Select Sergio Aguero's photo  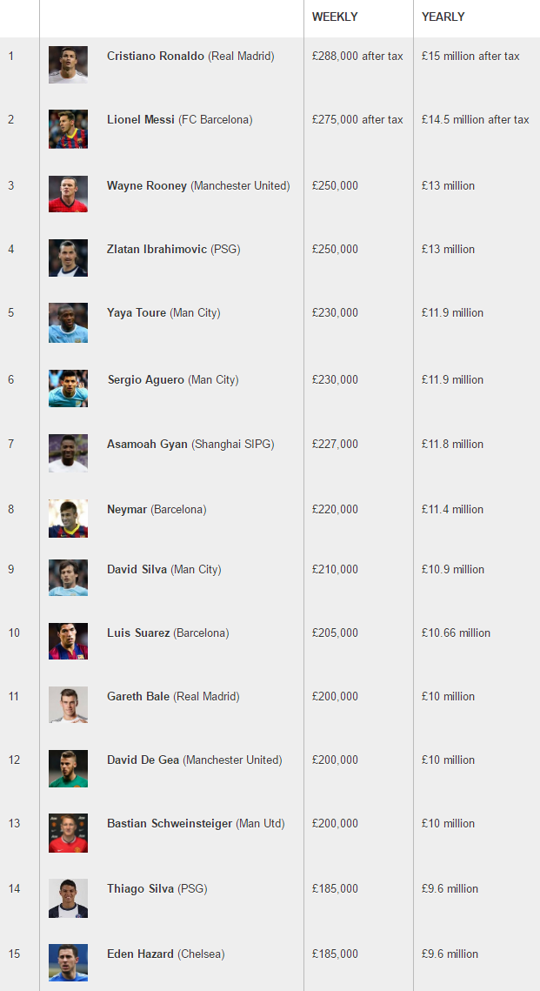68,388
